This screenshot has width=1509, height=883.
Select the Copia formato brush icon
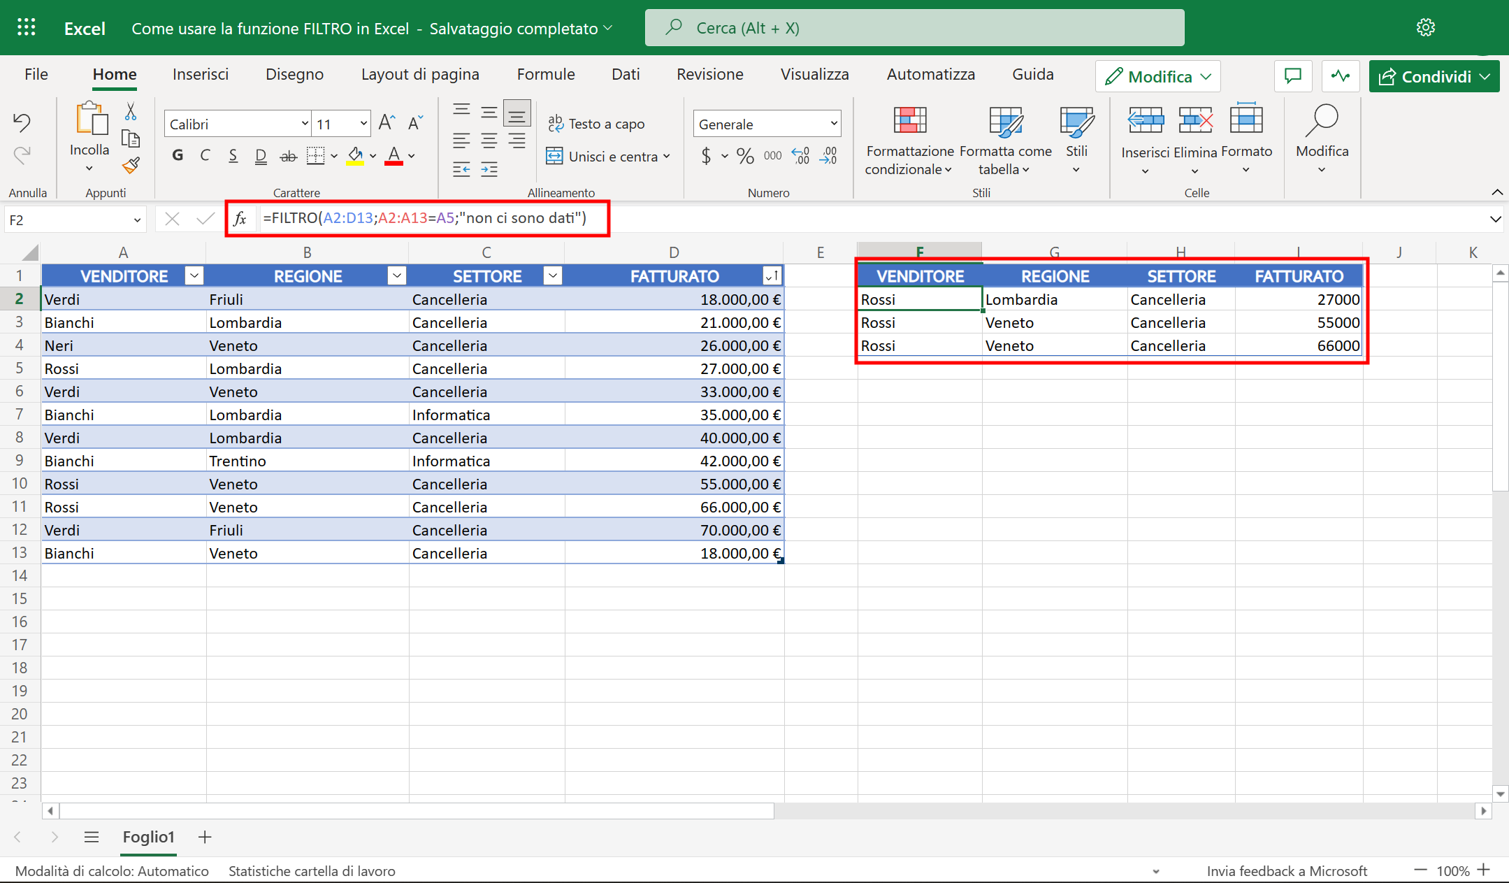tap(131, 166)
